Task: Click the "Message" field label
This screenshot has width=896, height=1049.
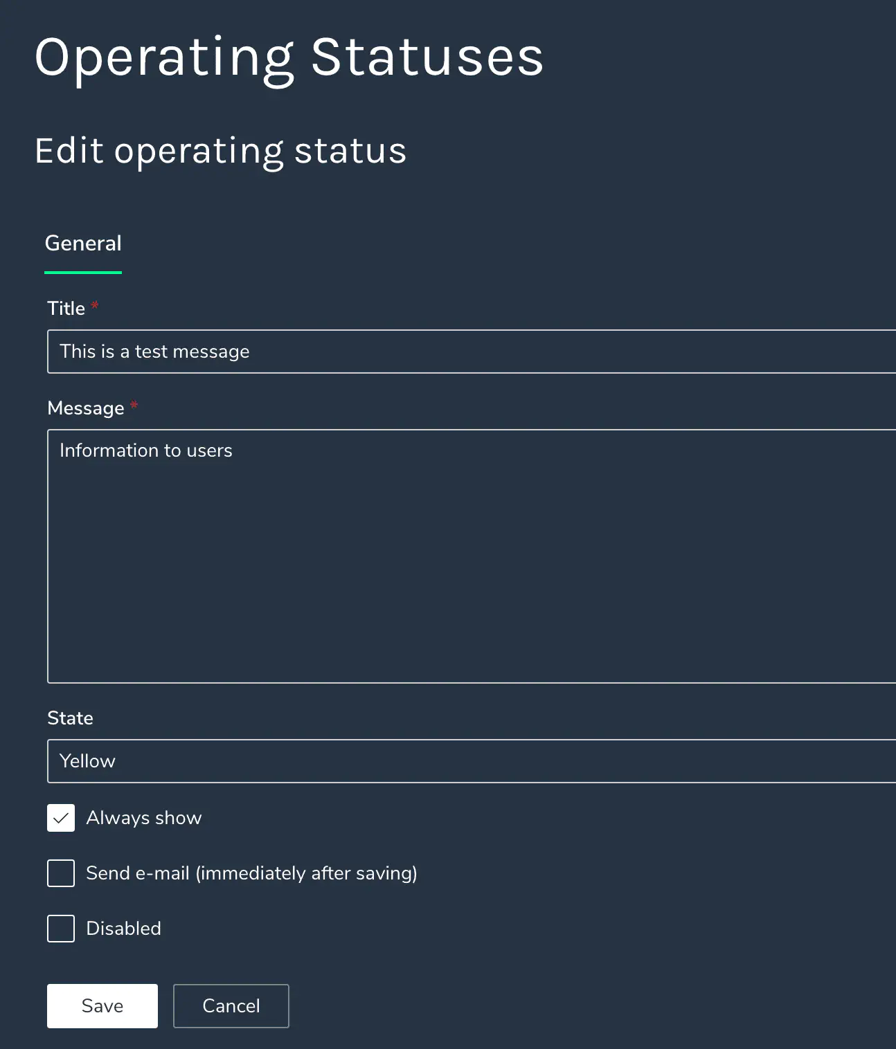Action: coord(85,408)
